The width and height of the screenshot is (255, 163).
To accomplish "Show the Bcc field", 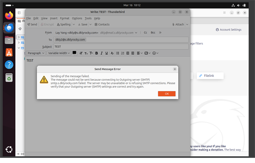I will [153, 33].
